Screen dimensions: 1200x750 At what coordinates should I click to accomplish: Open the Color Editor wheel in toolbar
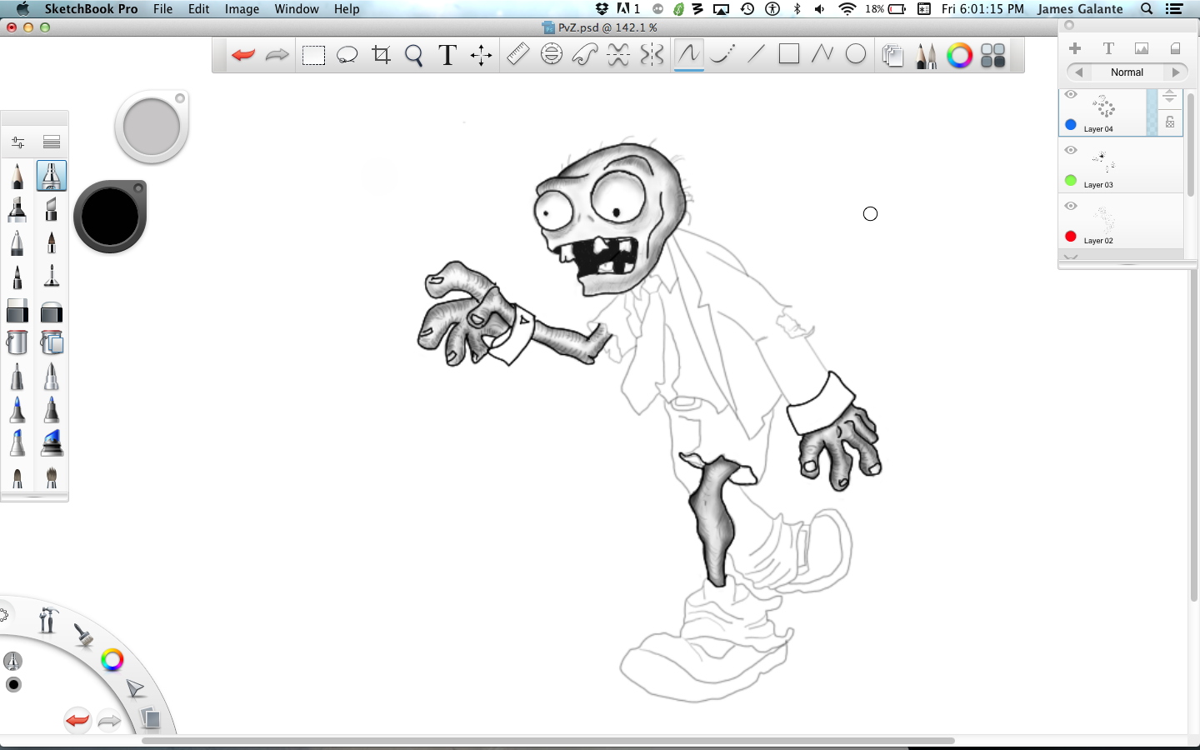[x=959, y=56]
